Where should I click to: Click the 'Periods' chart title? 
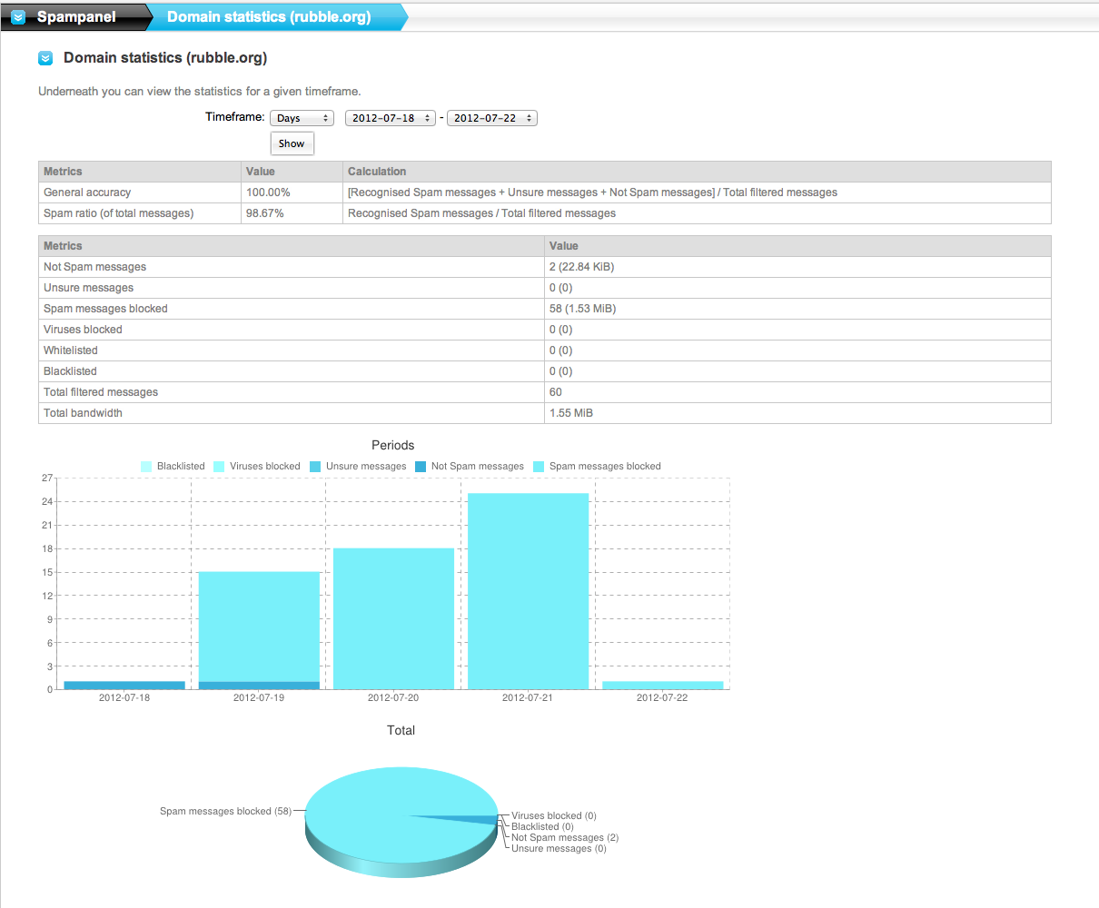point(392,445)
